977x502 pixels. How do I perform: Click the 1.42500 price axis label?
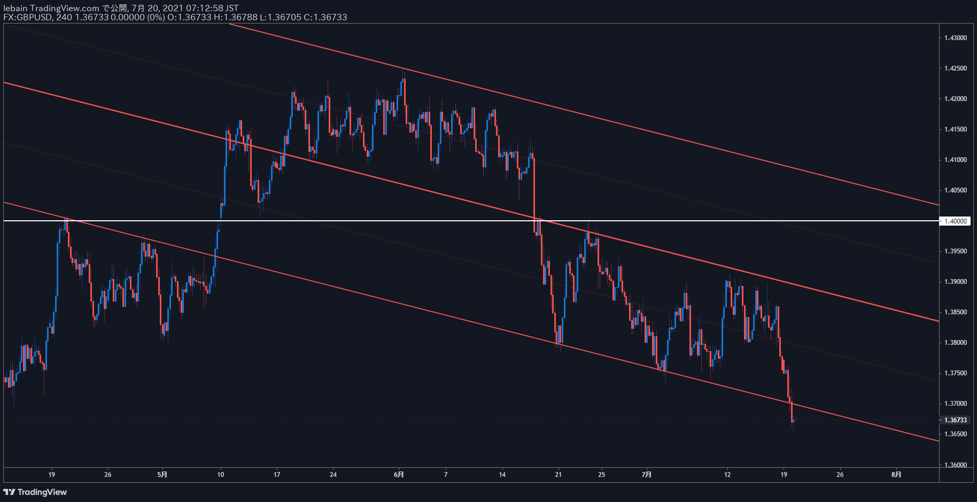pos(955,68)
